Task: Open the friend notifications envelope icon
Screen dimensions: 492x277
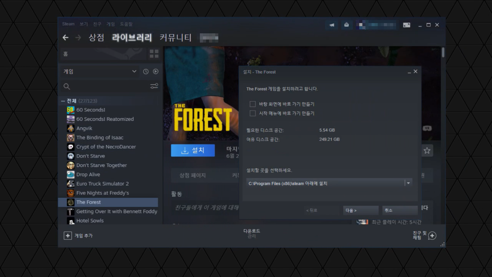Action: tap(347, 25)
